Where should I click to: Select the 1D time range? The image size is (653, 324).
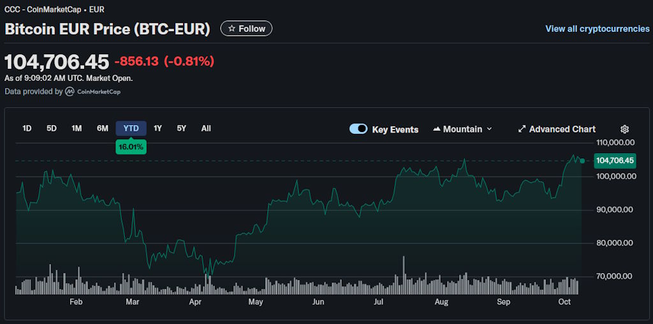click(x=27, y=128)
